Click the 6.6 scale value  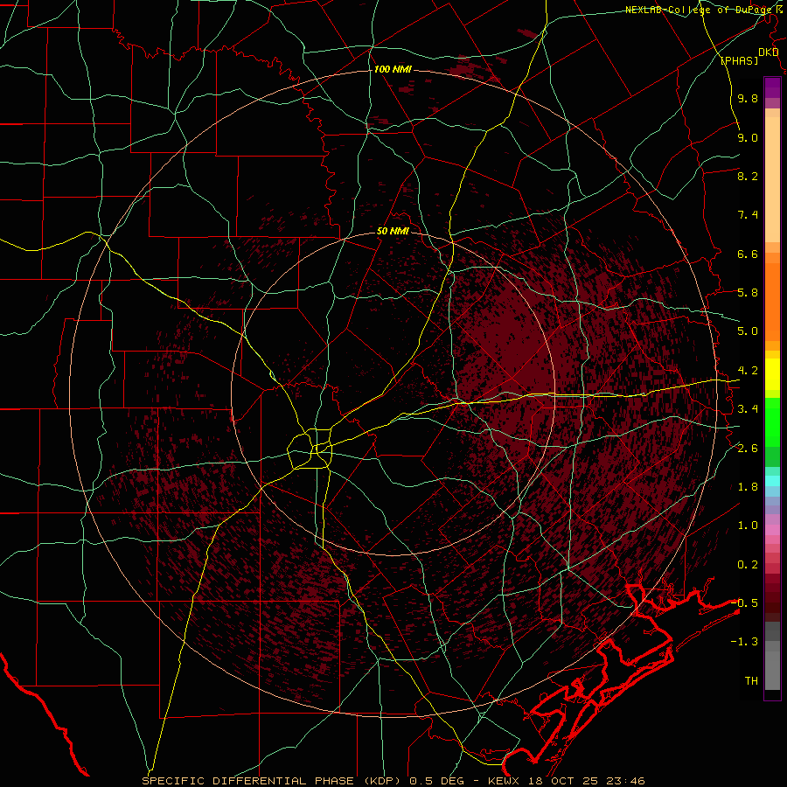click(748, 254)
